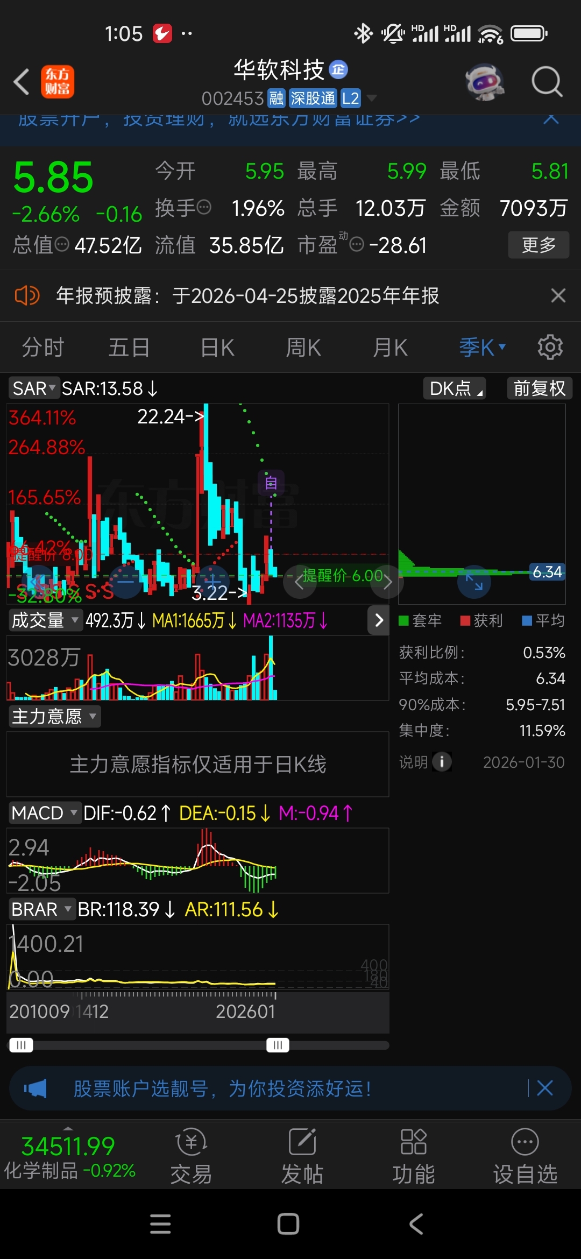Toggle the DK点 selector
The image size is (581, 1259).
455,388
